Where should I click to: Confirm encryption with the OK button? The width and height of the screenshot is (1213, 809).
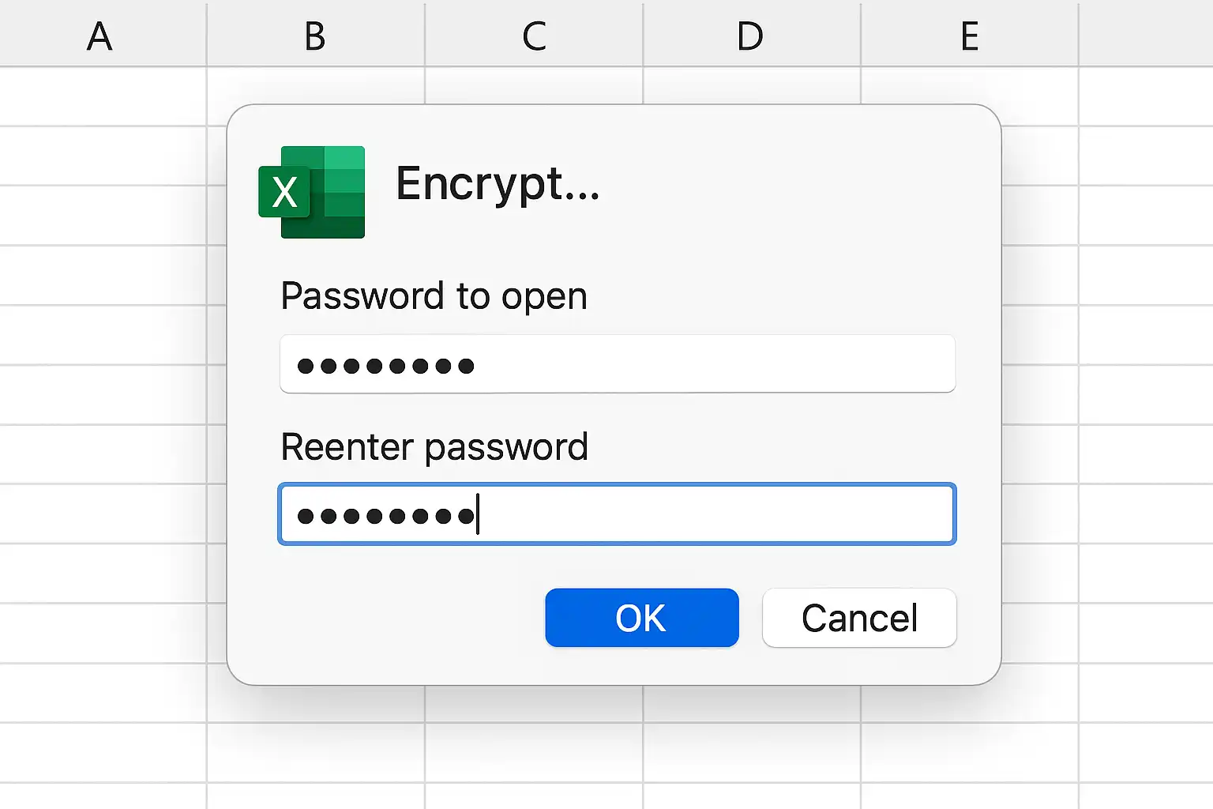pyautogui.click(x=642, y=618)
